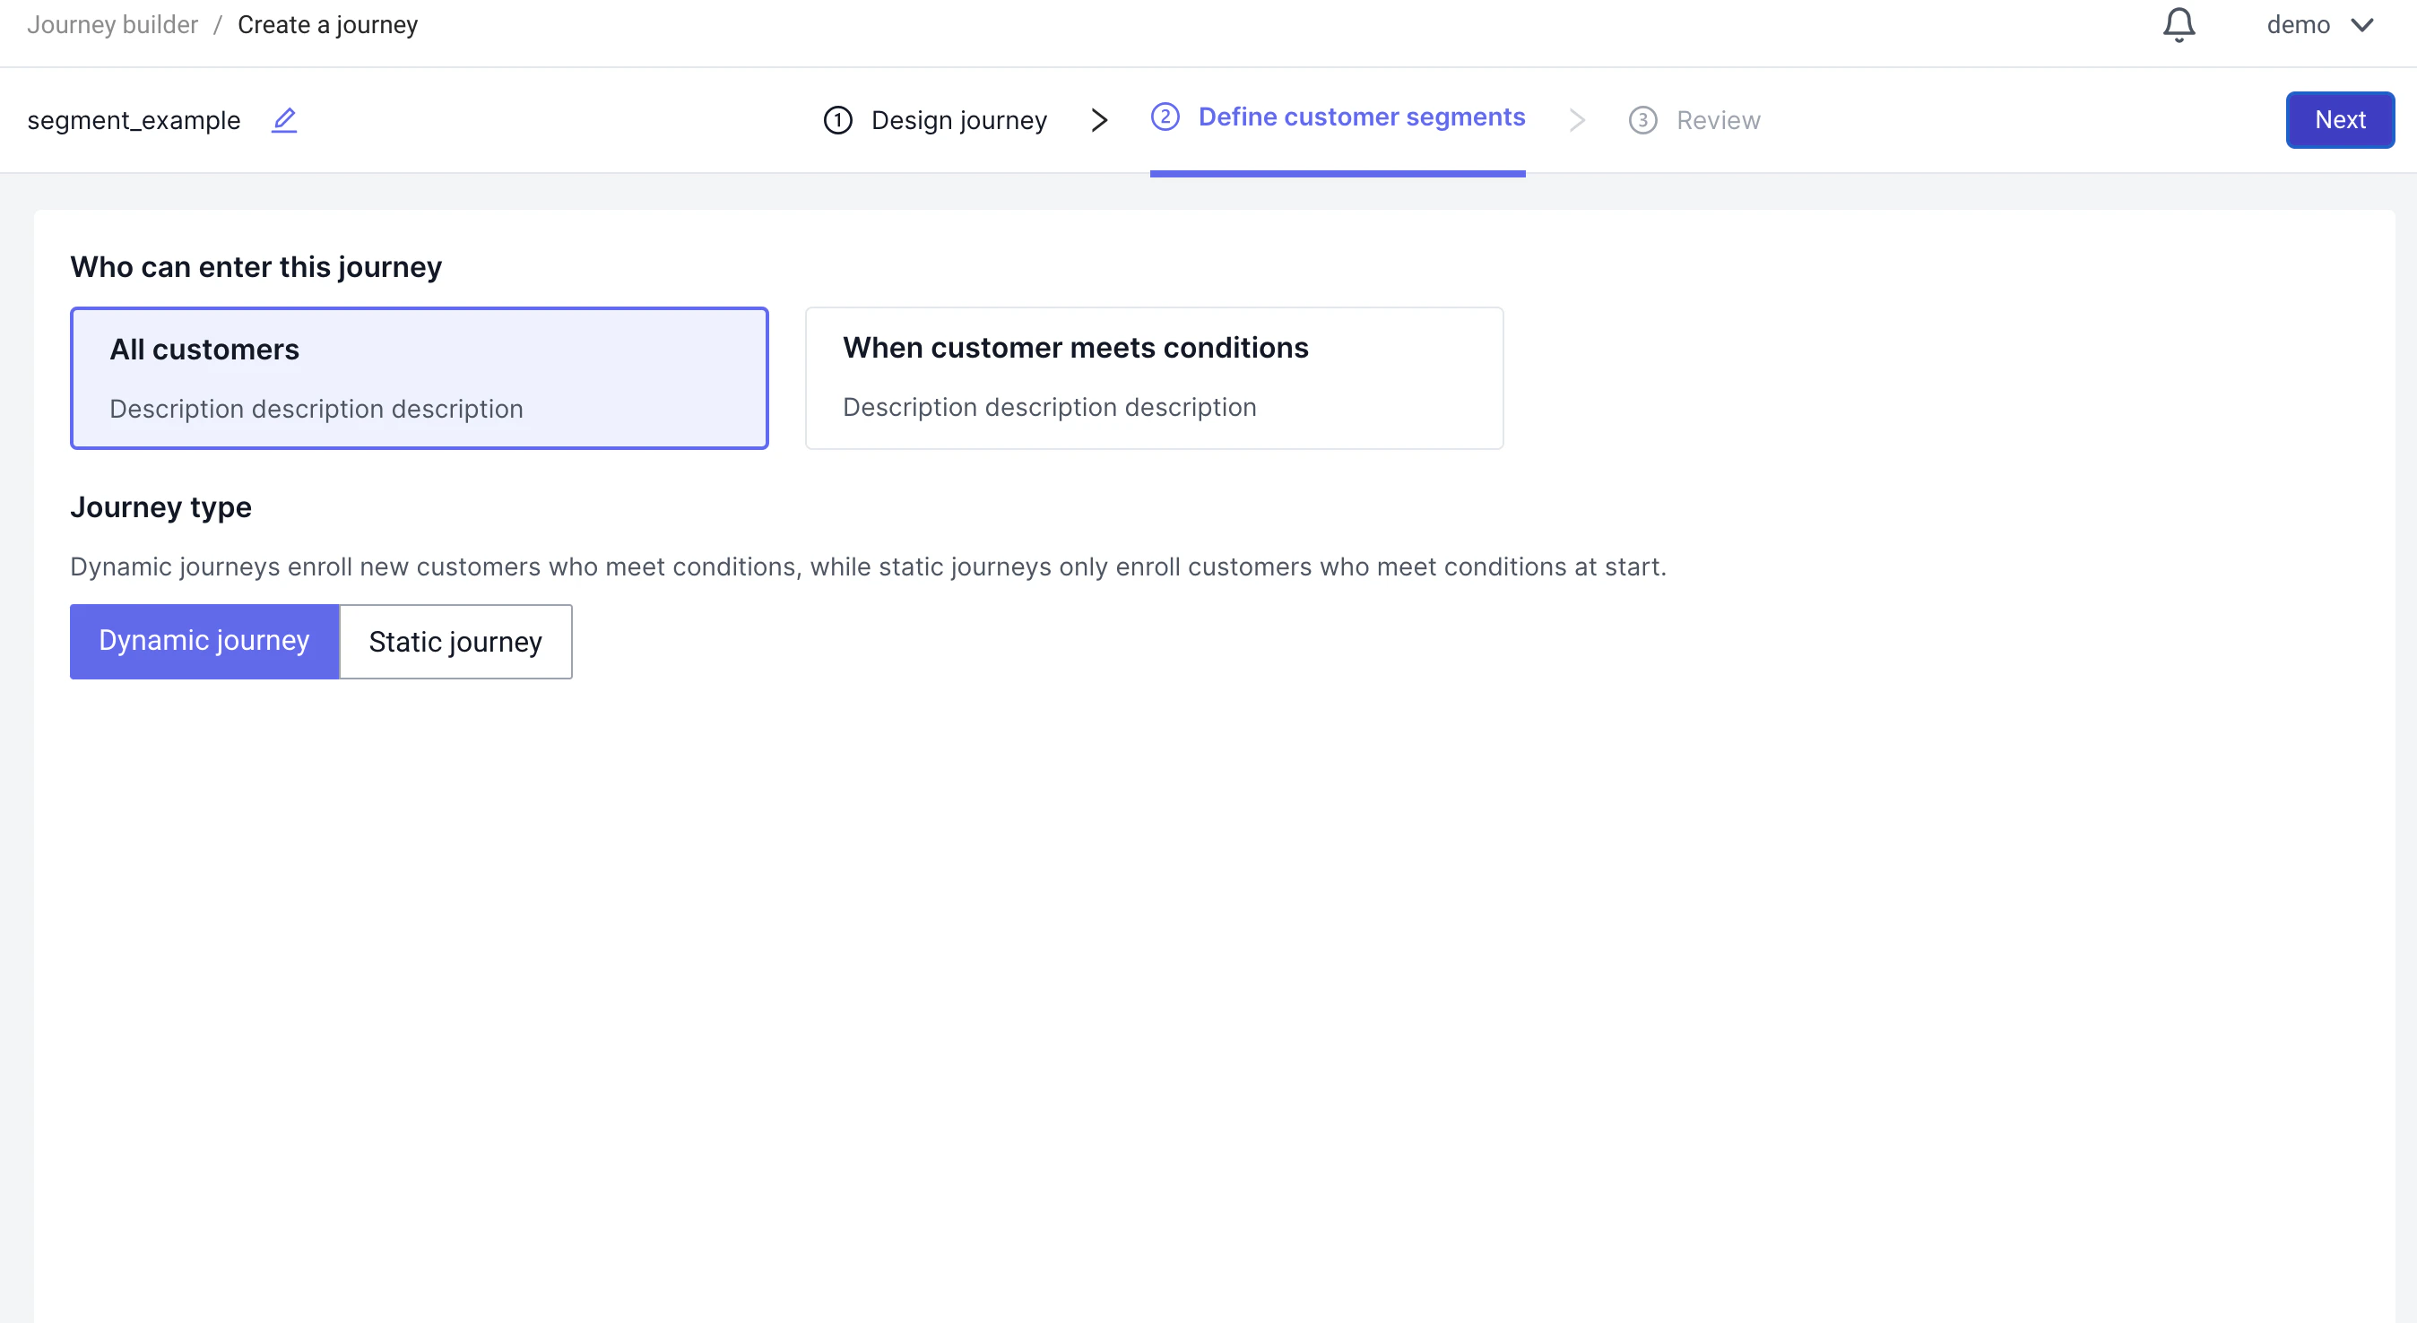The height and width of the screenshot is (1323, 2417).
Task: Click the Journey type heading
Action: [x=161, y=507]
